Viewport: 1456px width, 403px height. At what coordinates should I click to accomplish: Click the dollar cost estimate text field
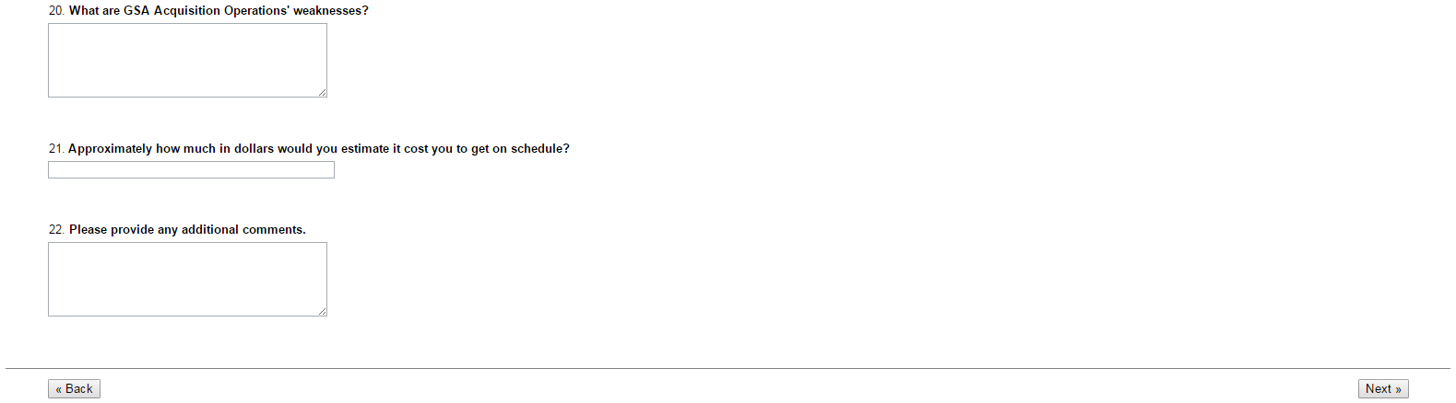[x=191, y=170]
